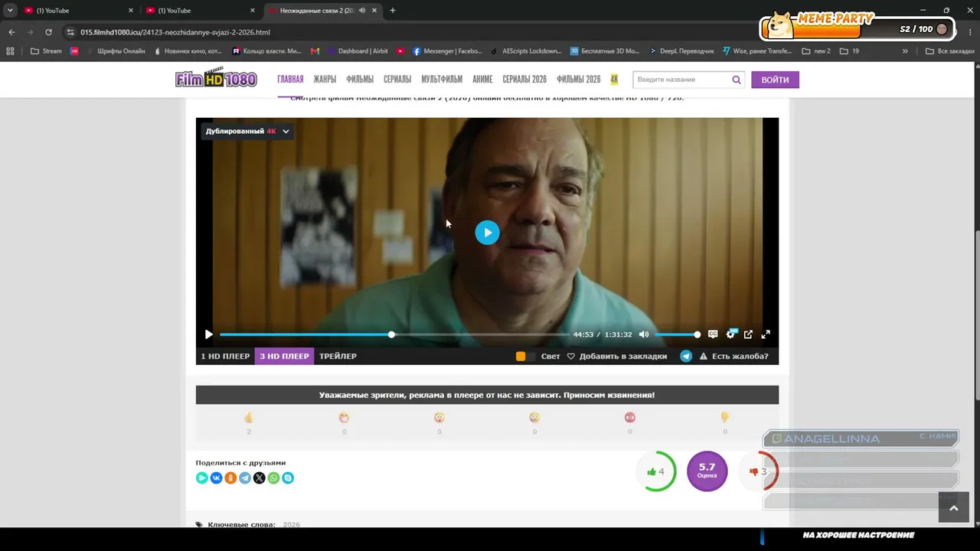This screenshot has height=551, width=980.
Task: Click the small play icon in the player bar
Action: coord(208,334)
